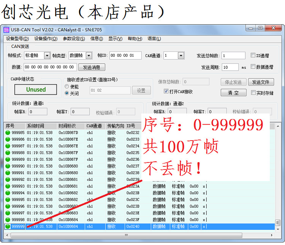
Task: Click the 帧率R field for 通道1
Action: 38,112
